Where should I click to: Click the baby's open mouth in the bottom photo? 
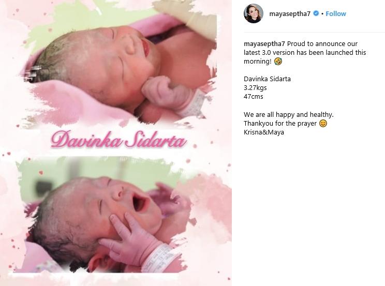(139, 203)
